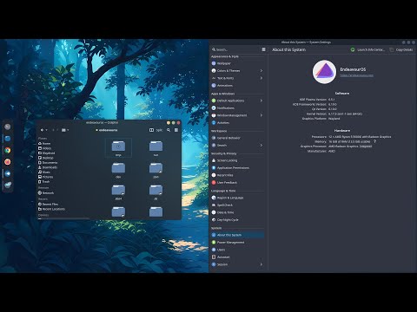The height and width of the screenshot is (312, 417).
Task: Open Session settings category
Action: point(237,264)
